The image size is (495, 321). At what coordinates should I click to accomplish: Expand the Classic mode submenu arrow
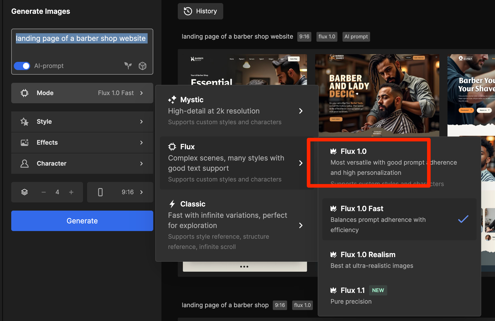tap(301, 225)
